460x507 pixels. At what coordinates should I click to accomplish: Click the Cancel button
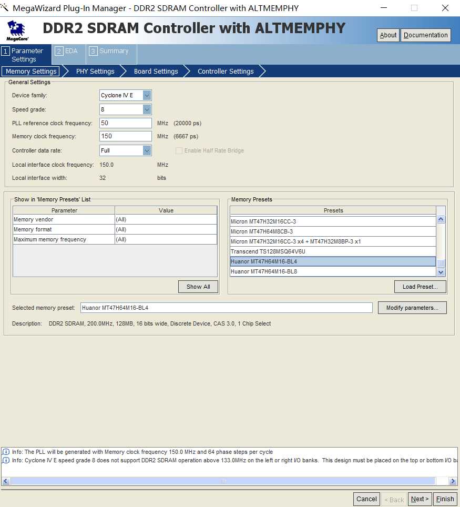tap(366, 499)
